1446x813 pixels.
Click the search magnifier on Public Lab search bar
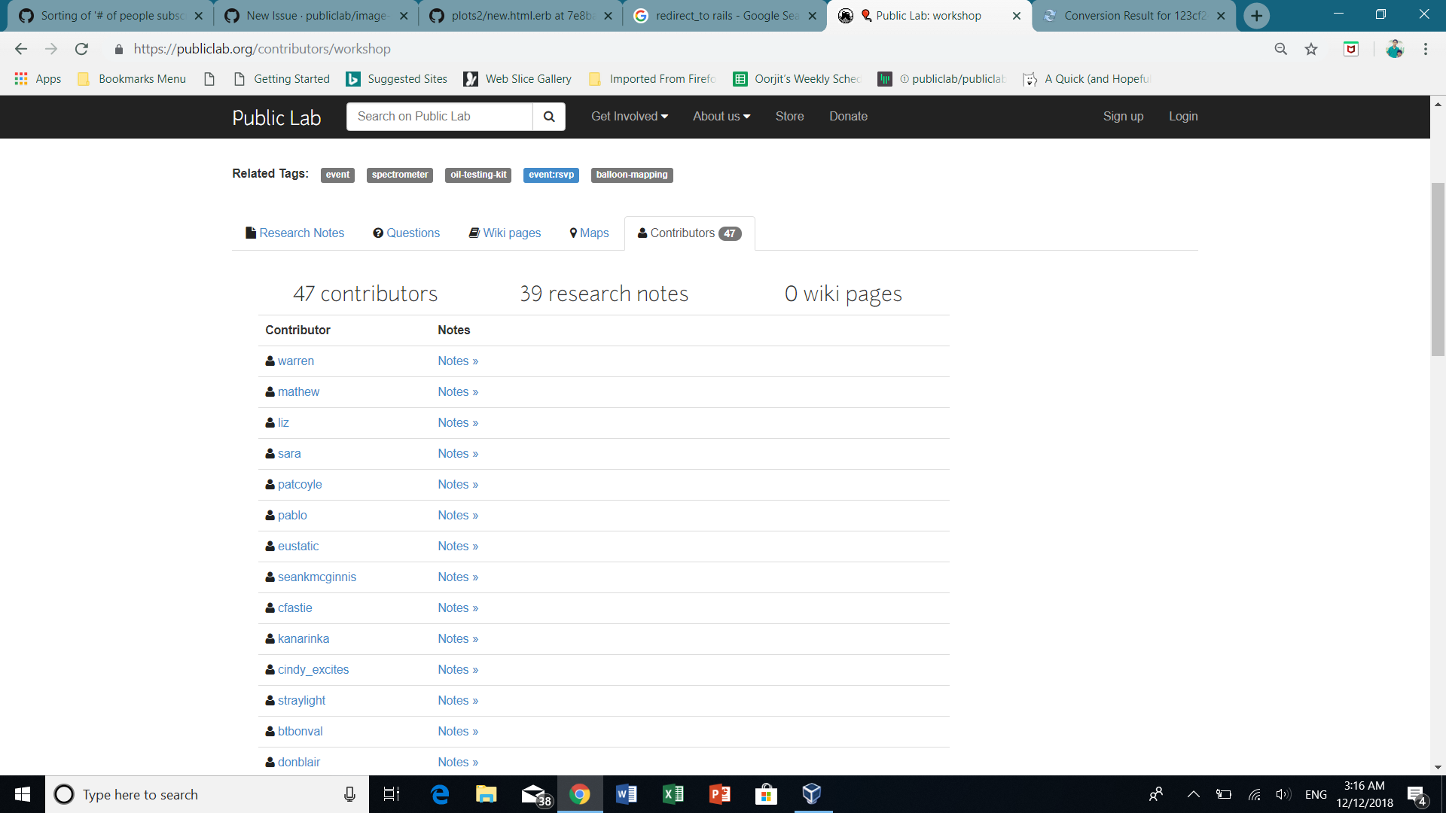pos(549,117)
